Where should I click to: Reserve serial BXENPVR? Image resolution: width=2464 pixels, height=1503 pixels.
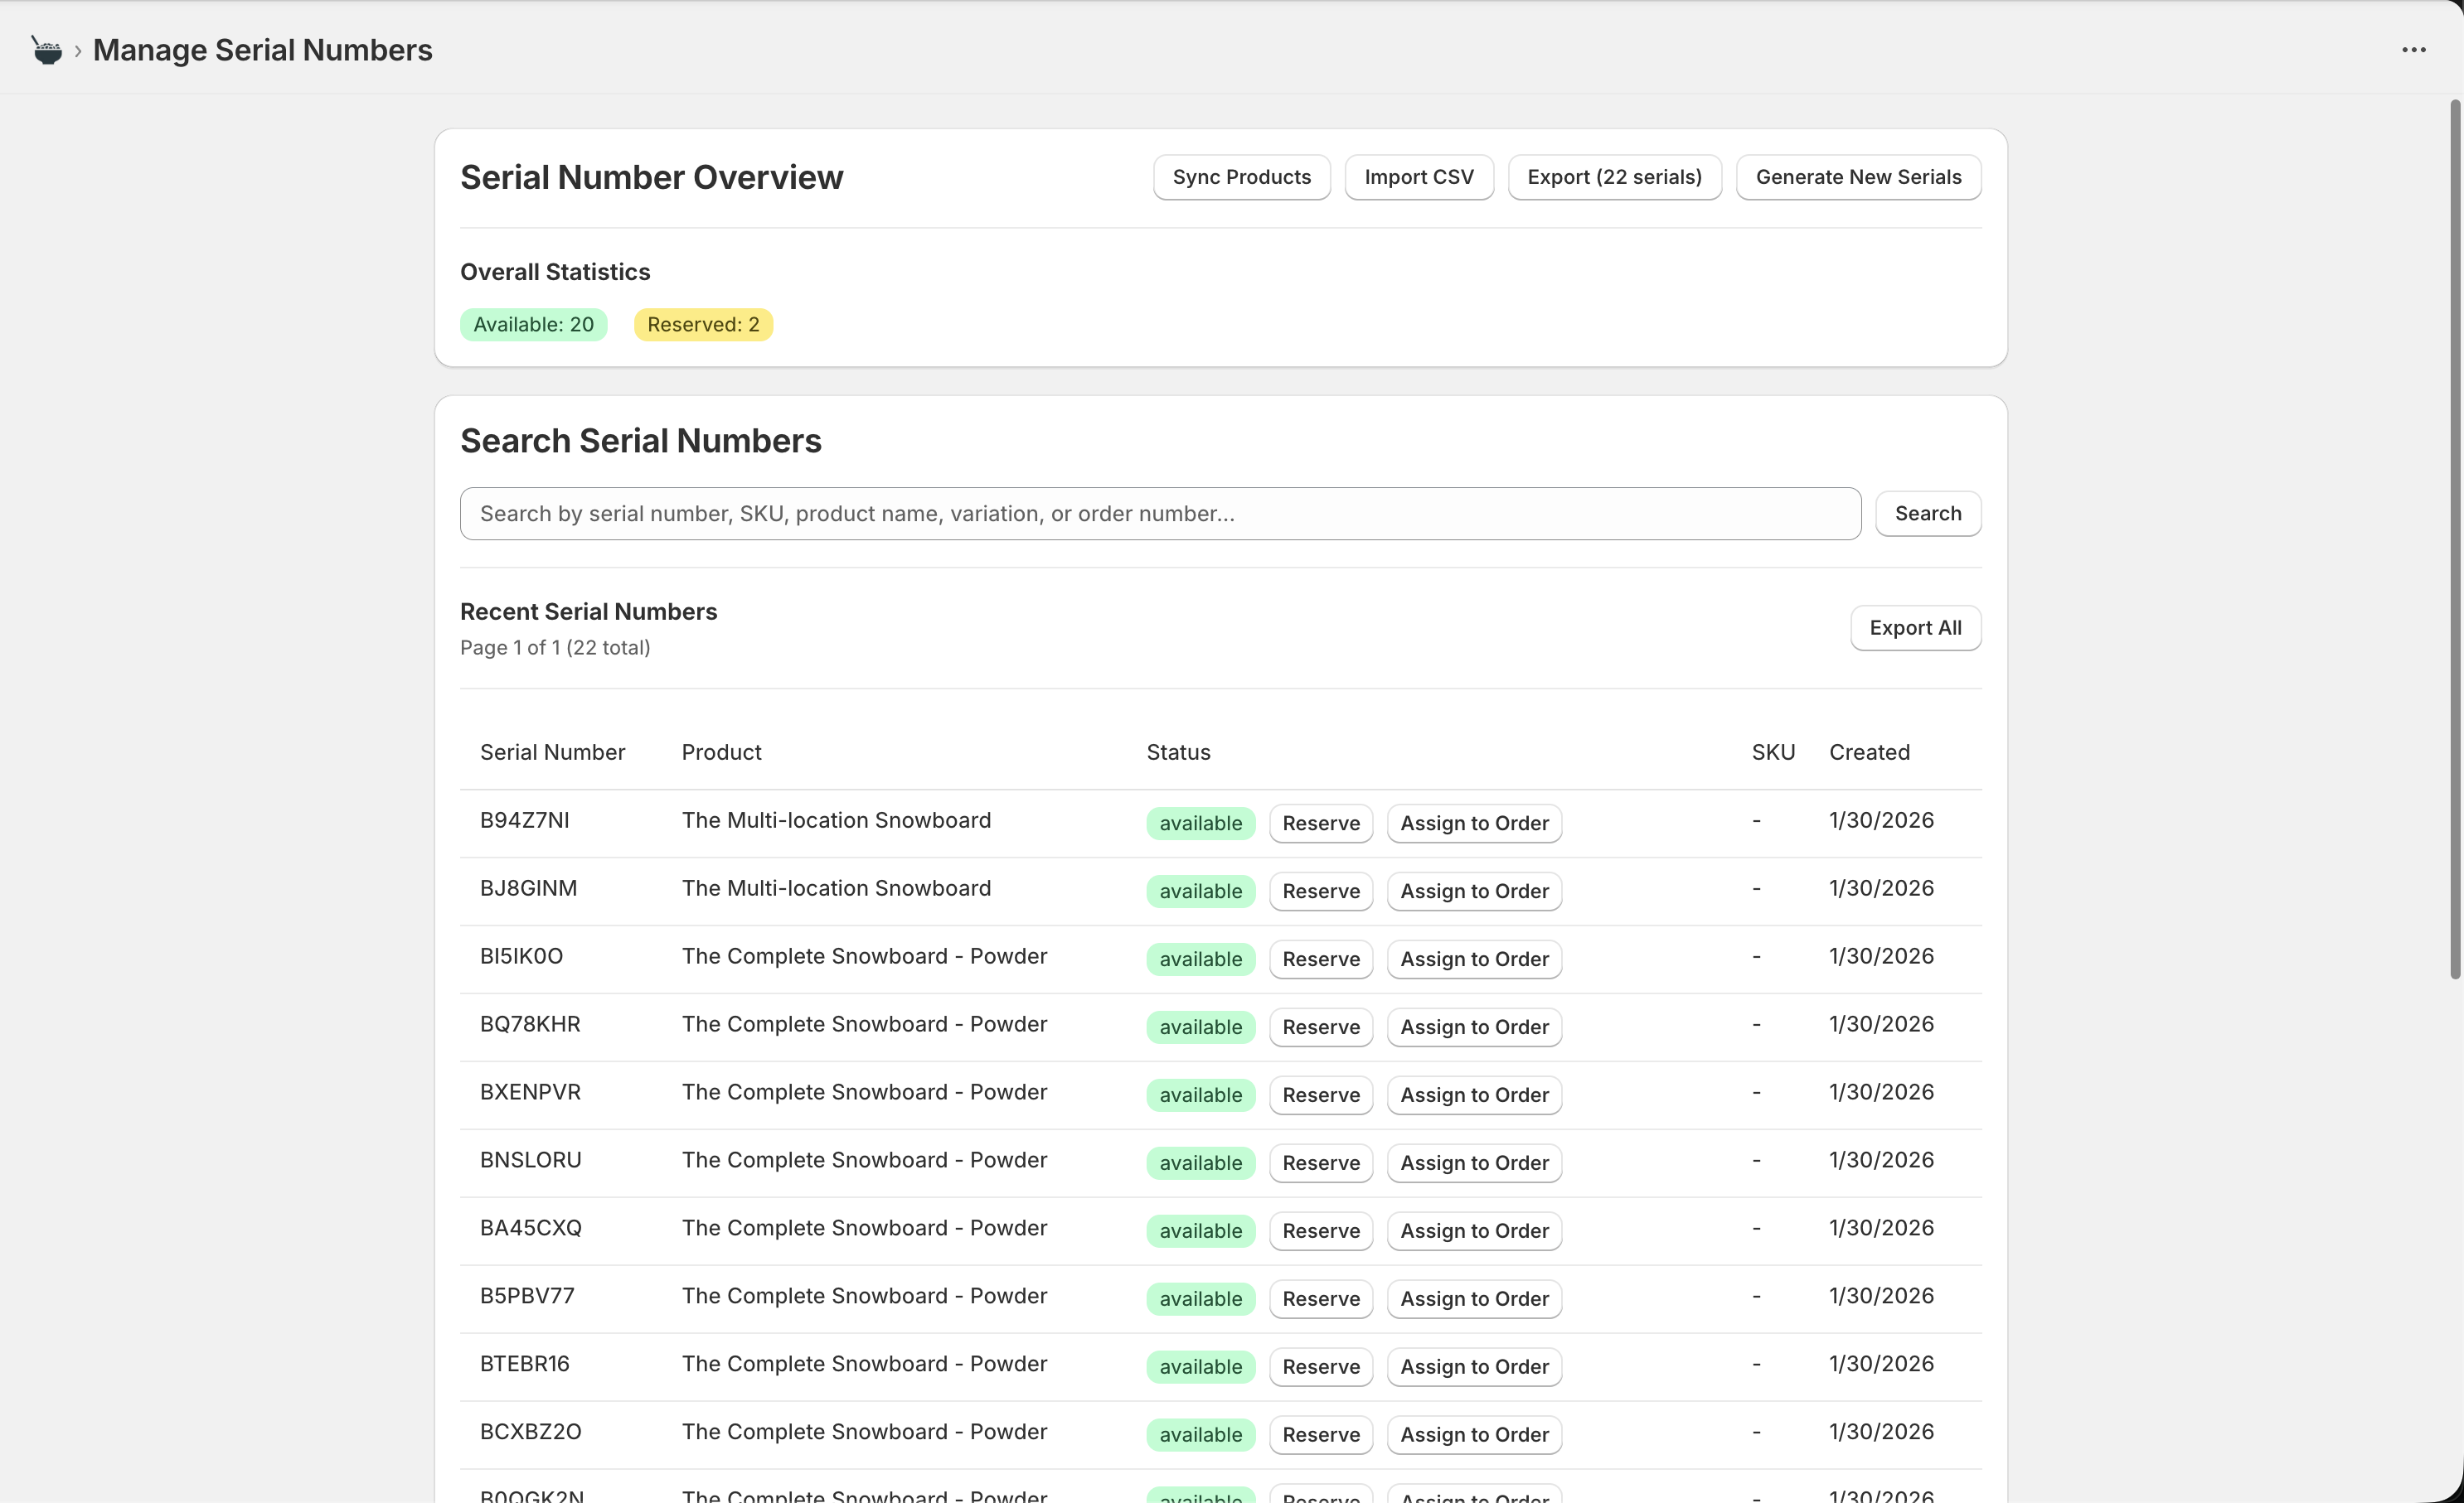[1320, 1095]
